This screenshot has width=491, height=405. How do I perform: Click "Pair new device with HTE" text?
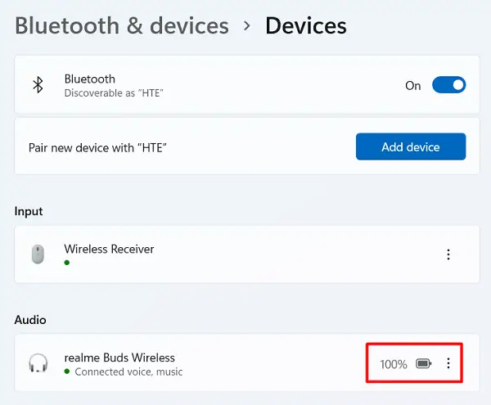pos(104,147)
